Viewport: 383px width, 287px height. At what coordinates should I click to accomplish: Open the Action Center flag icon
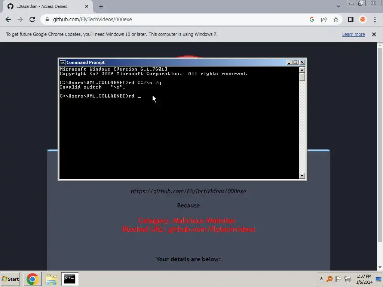(x=338, y=279)
